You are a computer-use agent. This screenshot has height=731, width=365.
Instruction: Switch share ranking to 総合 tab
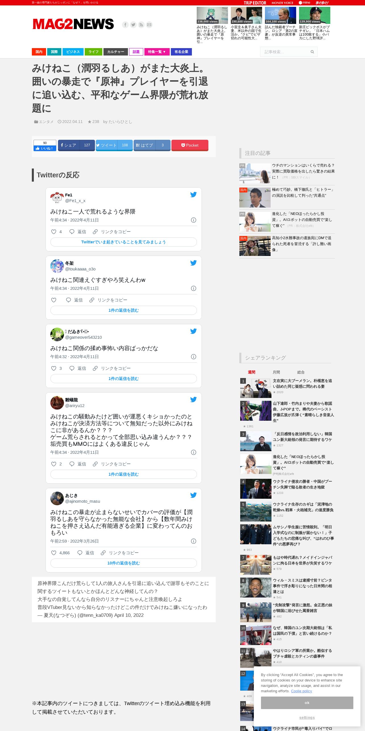(x=301, y=372)
